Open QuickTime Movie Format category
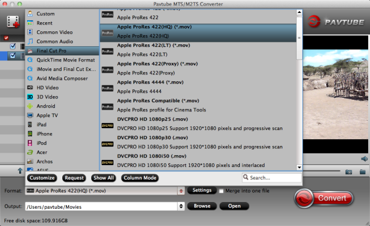Viewport: 370px width, 226px height. [62, 60]
